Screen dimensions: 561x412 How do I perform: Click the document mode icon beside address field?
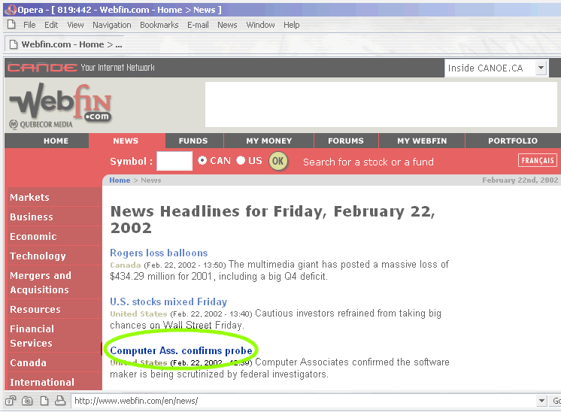pyautogui.click(x=44, y=401)
